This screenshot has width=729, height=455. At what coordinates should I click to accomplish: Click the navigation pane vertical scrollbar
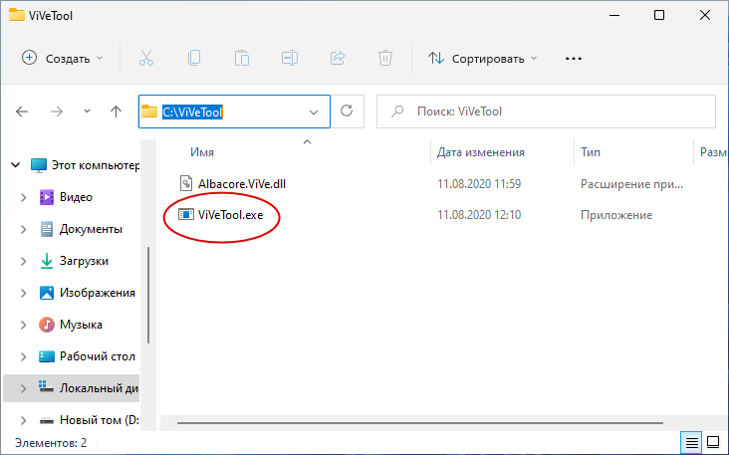coord(148,295)
